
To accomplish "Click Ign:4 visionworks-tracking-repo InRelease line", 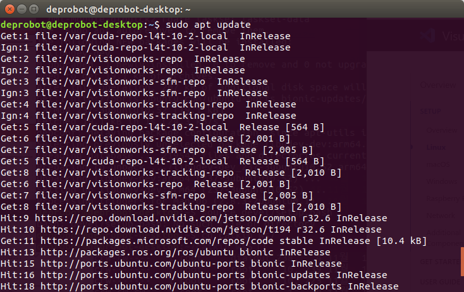I will (x=149, y=116).
